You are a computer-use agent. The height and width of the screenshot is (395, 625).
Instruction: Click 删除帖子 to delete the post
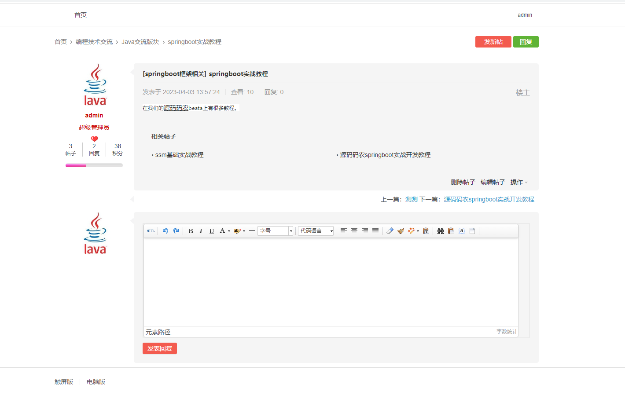pyautogui.click(x=463, y=182)
